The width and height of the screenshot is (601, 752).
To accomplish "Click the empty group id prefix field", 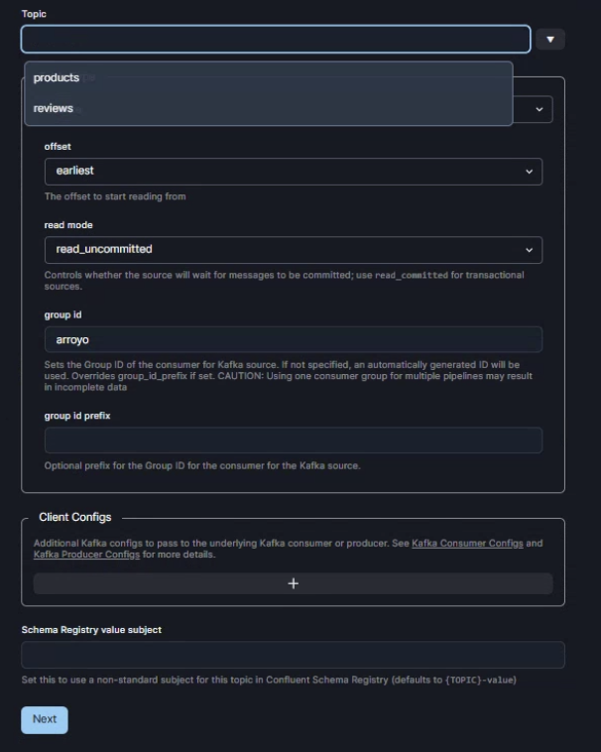I will (293, 440).
